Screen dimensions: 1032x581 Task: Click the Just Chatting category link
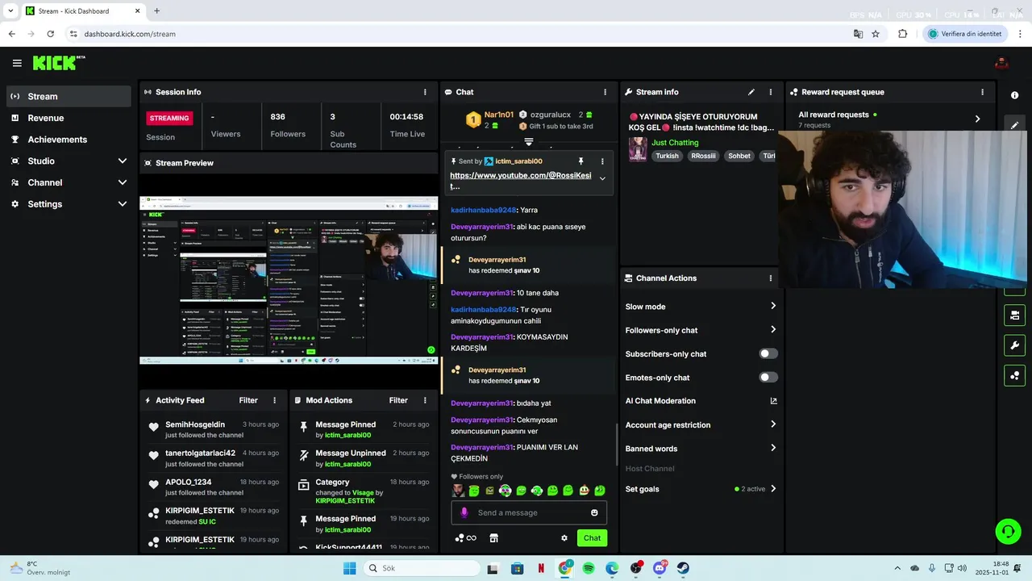pos(675,143)
